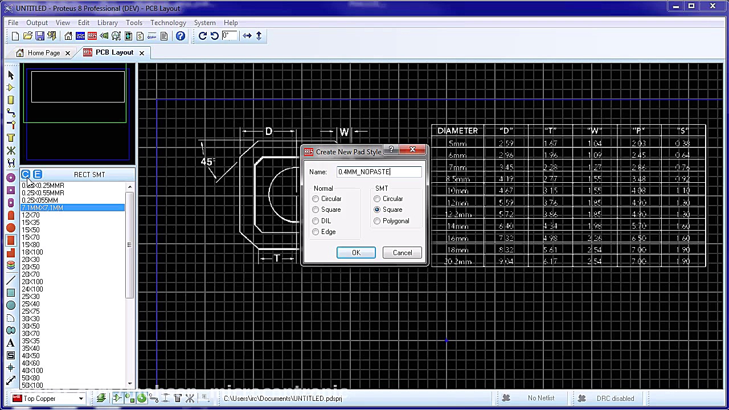The image size is (729, 410).
Task: Select the 2D Graphics Text tool
Action: [11, 343]
